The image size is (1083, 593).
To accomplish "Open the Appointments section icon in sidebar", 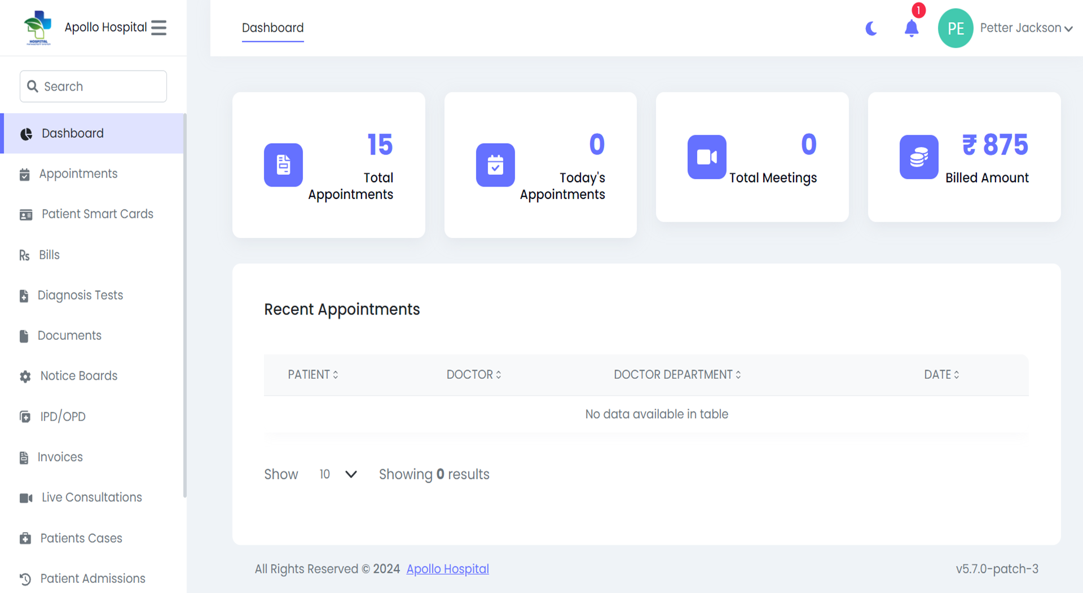I will point(25,174).
